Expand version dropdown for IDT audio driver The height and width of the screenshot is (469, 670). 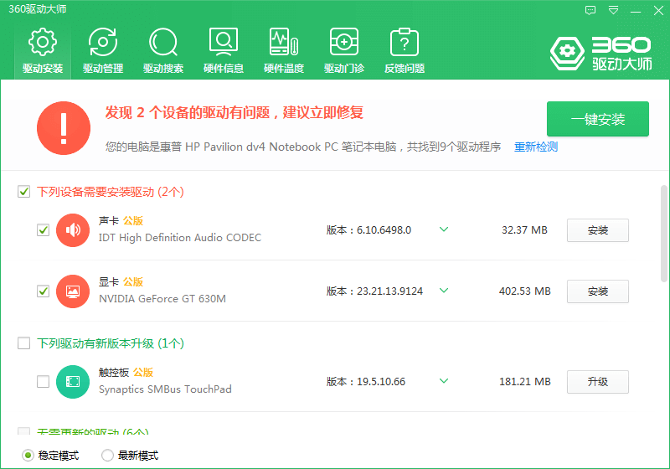click(444, 229)
